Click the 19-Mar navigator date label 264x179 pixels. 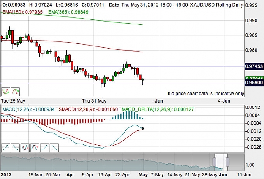(35, 175)
